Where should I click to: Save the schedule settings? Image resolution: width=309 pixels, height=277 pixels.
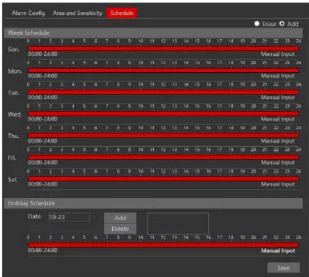tap(284, 268)
